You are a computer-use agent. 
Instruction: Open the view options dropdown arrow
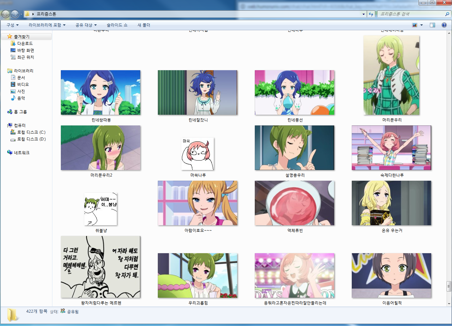pos(421,25)
